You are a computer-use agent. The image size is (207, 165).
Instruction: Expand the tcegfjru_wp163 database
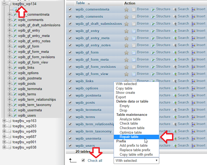coord(4,121)
